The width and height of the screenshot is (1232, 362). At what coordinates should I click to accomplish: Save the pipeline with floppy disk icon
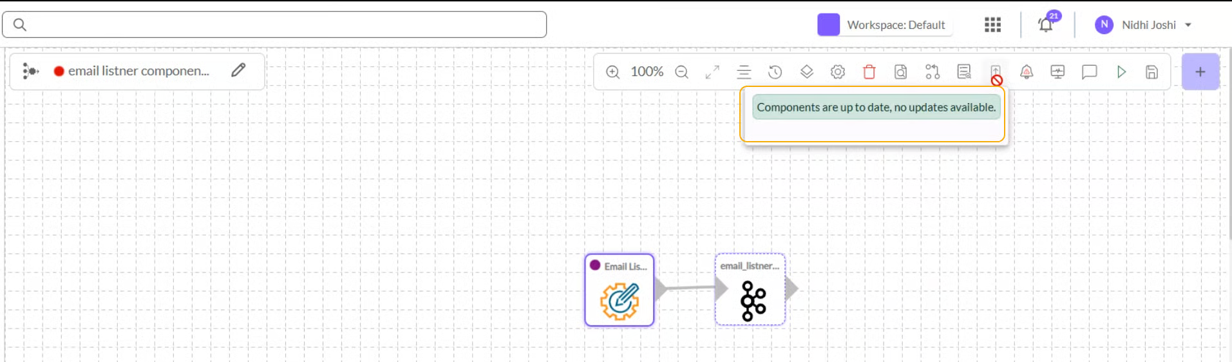(1151, 72)
